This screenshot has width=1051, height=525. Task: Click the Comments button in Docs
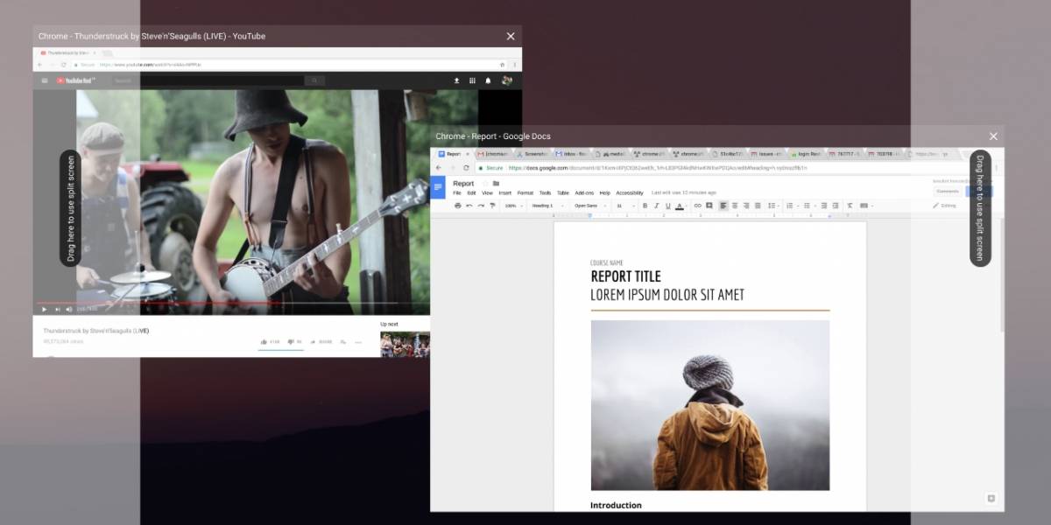coord(948,191)
